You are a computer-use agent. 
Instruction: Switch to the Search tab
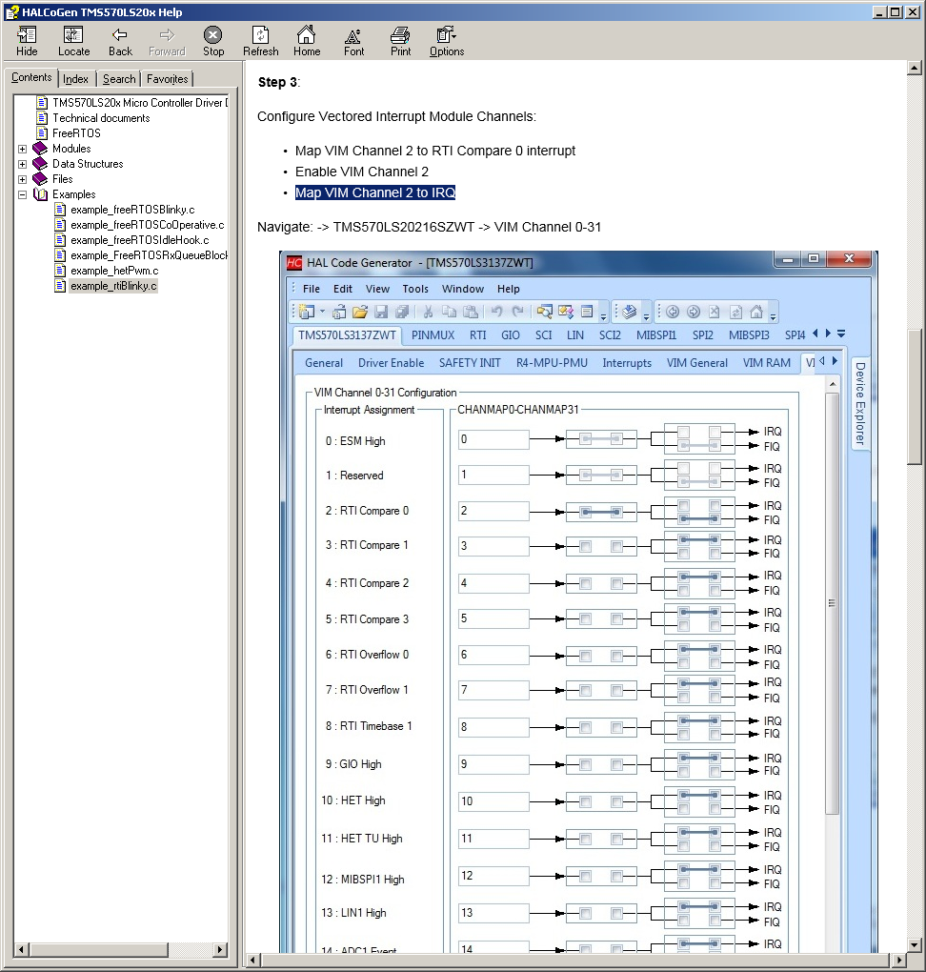point(119,79)
